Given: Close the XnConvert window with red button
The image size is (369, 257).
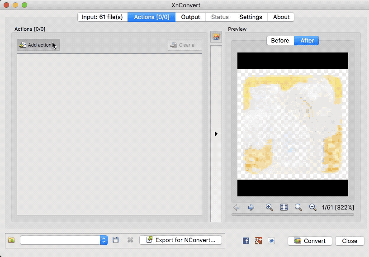Looking at the screenshot, I should click(x=6, y=5).
